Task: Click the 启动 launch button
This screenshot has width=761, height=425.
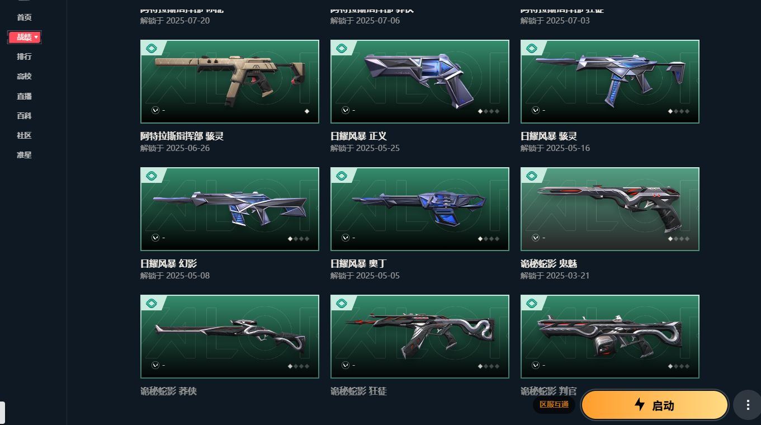Action: 654,405
